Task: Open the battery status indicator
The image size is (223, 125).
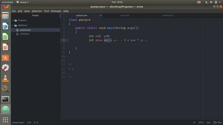Action: click(x=216, y=2)
